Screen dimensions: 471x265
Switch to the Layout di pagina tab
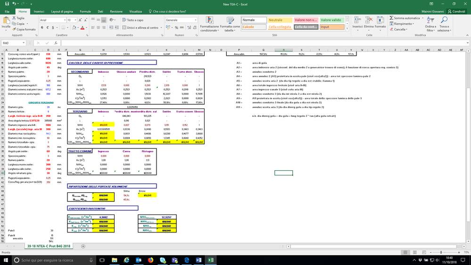pyautogui.click(x=62, y=11)
